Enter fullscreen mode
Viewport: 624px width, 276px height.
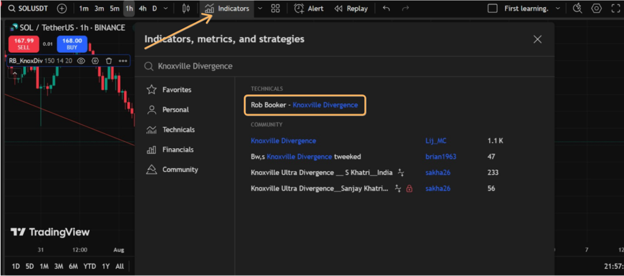615,9
